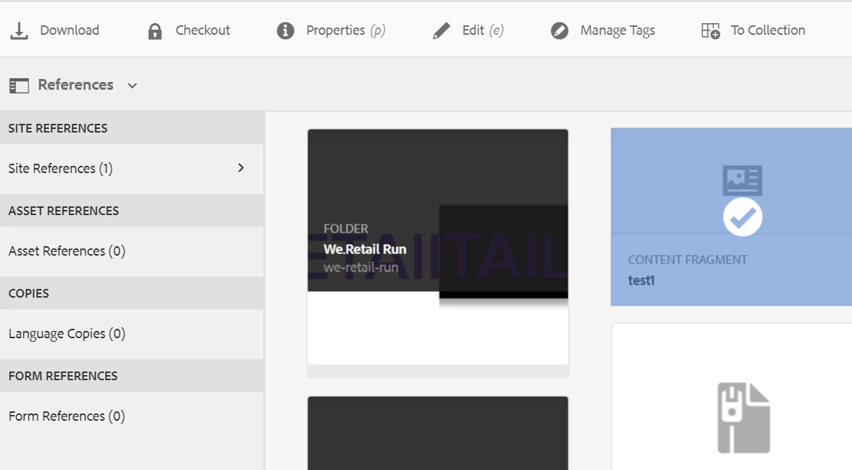Click the Download label in toolbar
Screen dimensions: 852x470
coord(70,30)
